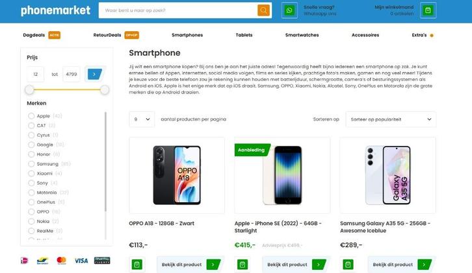This screenshot has width=472, height=273.
Task: Click Bekijk dit product for OPPO A18
Action: point(190,265)
